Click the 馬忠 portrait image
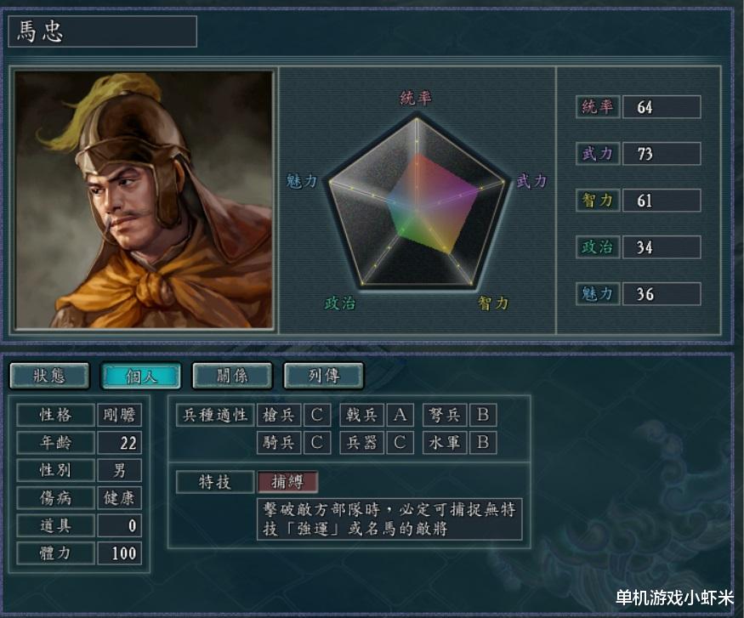 [x=144, y=200]
